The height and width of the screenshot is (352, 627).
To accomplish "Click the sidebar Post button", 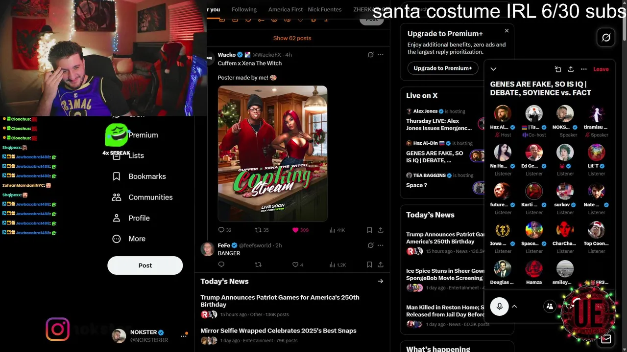I will (x=145, y=265).
